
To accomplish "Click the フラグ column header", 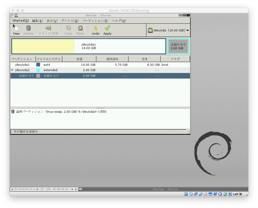I will (x=175, y=59).
